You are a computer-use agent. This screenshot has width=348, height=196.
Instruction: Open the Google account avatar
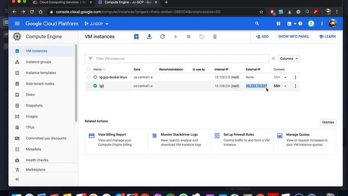(x=333, y=23)
